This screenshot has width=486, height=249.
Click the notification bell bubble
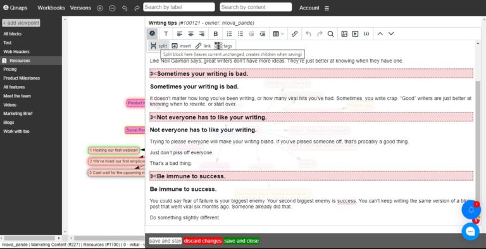point(471,210)
